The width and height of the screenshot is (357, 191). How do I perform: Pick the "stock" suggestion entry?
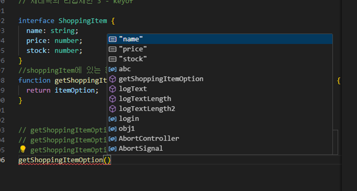click(220, 59)
